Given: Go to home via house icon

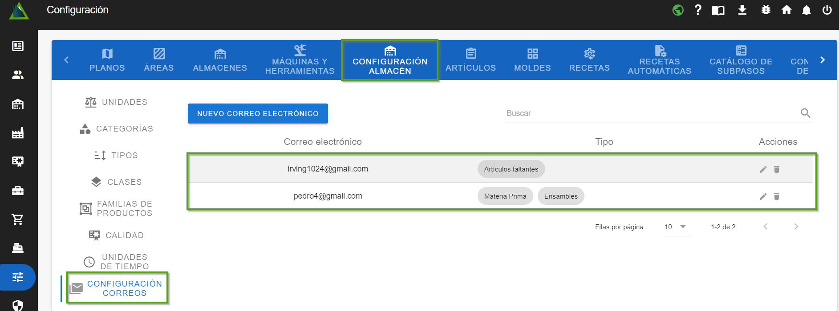Looking at the screenshot, I should click(x=786, y=10).
